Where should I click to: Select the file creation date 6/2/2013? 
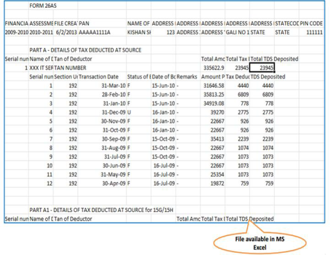[66, 33]
